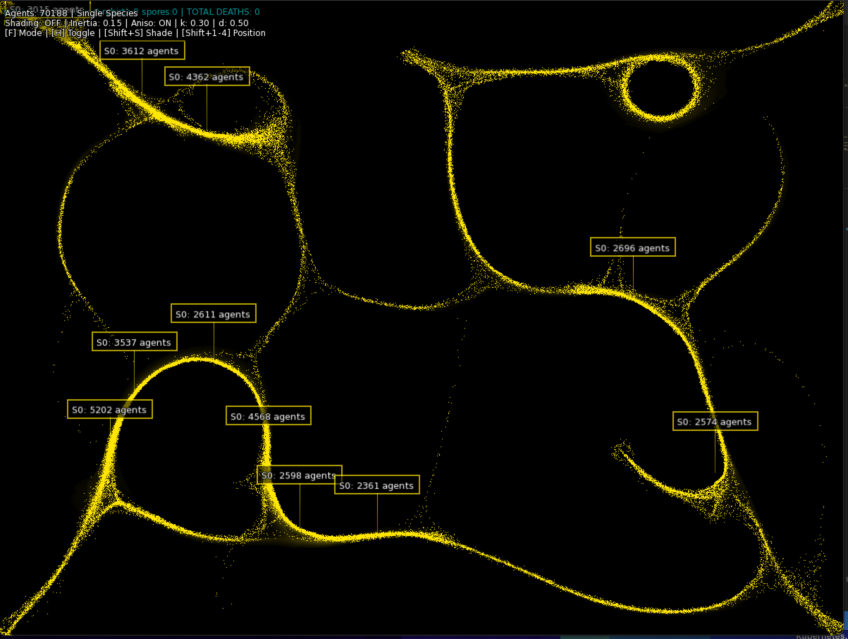Image resolution: width=848 pixels, height=639 pixels.
Task: Toggle the Shading: OFF indicator
Action: [32, 23]
